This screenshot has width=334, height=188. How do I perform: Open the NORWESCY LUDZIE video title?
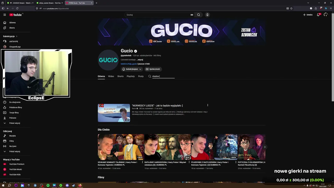pyautogui.click(x=157, y=106)
